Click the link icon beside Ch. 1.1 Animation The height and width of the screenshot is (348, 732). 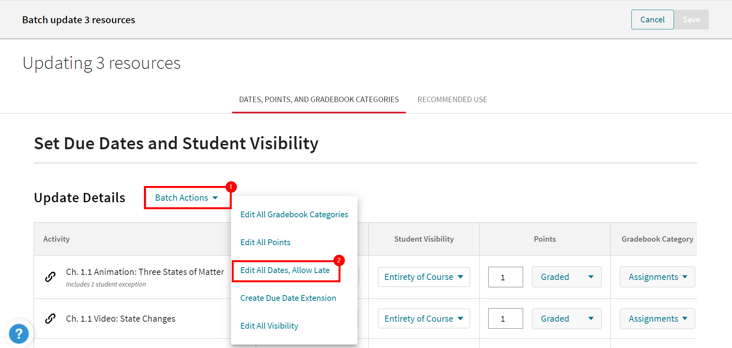[x=50, y=277]
